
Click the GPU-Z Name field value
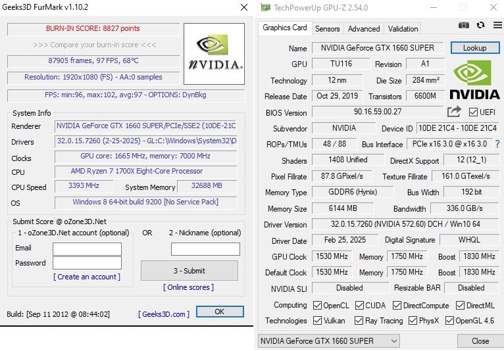pos(378,48)
